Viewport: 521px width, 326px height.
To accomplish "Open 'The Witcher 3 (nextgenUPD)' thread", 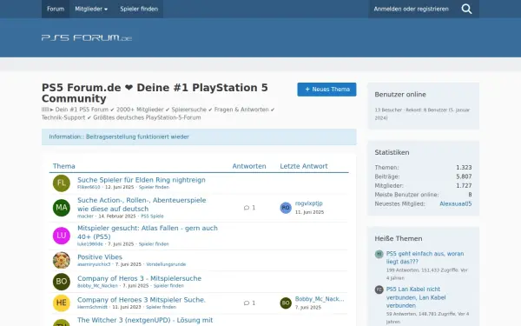I will tap(145, 320).
